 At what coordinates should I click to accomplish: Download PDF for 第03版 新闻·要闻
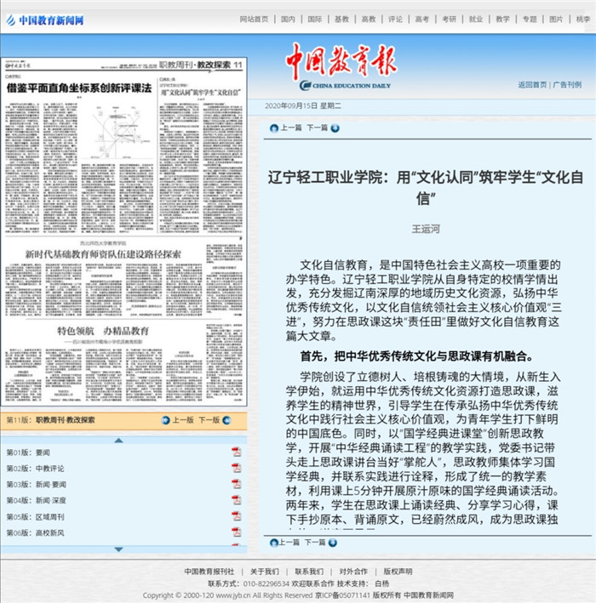point(236,484)
